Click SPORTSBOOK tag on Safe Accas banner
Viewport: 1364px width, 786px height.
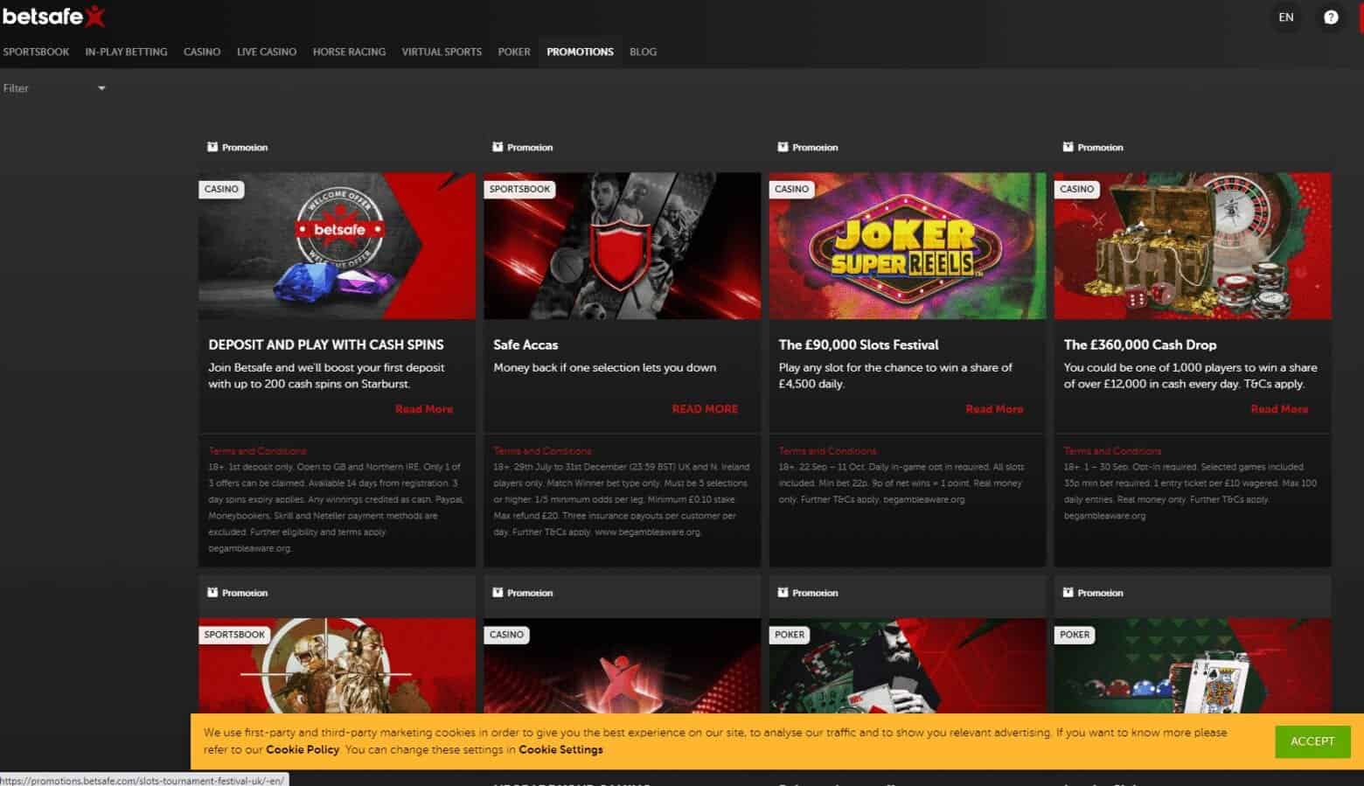(519, 189)
